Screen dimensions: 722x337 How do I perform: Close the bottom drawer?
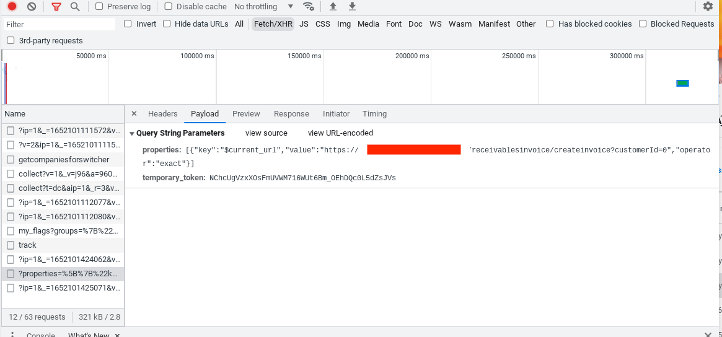pyautogui.click(x=708, y=335)
